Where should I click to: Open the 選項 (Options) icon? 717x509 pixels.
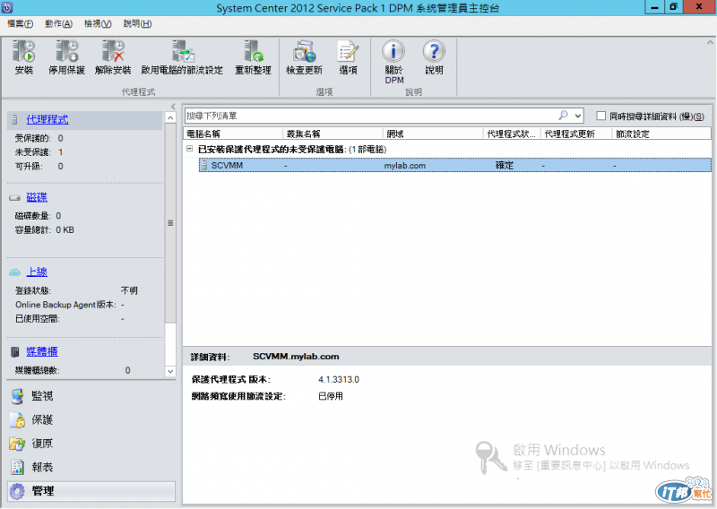pyautogui.click(x=348, y=51)
